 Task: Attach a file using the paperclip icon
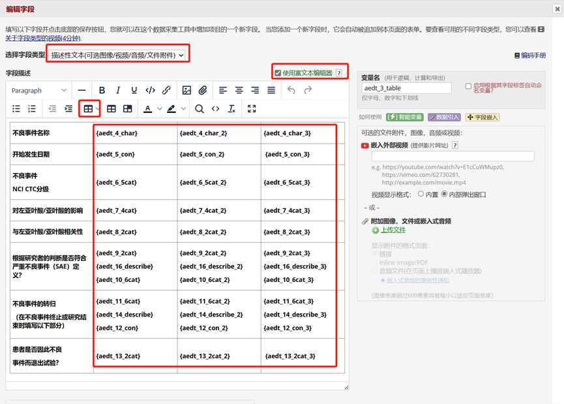point(203,90)
